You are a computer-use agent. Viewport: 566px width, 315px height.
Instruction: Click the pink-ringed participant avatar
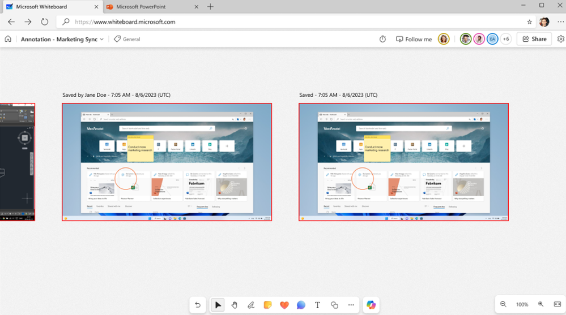tap(479, 39)
